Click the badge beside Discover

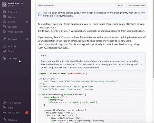click(27, 39)
